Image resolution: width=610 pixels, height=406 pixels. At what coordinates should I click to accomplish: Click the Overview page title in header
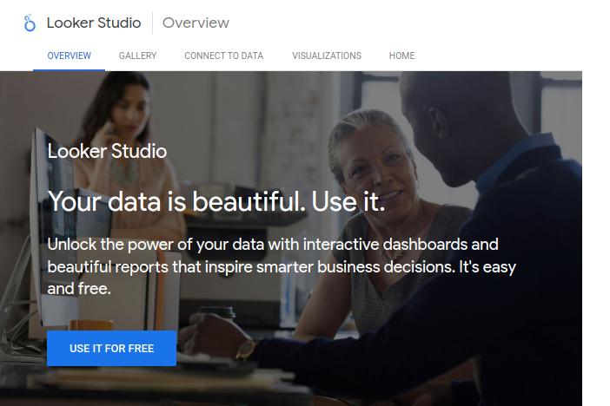click(x=196, y=23)
